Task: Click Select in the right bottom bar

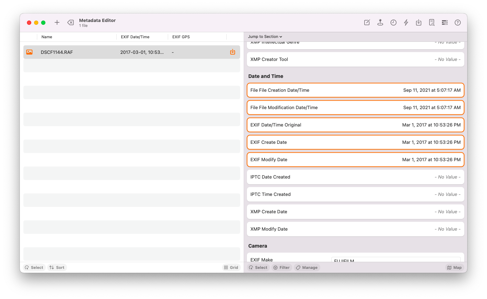Action: click(258, 267)
